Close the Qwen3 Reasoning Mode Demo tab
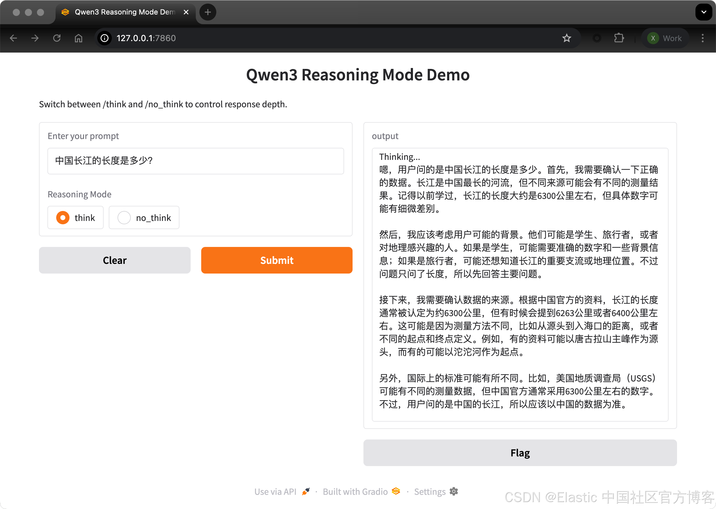This screenshot has width=716, height=509. coord(186,12)
